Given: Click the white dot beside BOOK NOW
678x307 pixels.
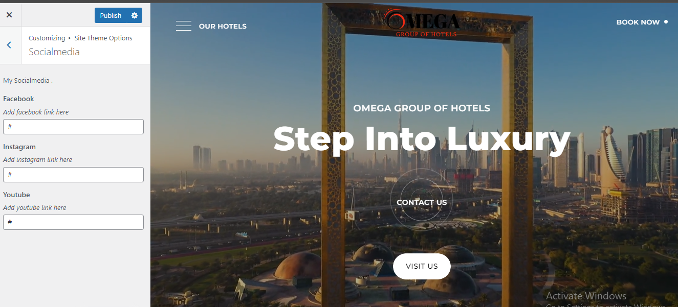Looking at the screenshot, I should tap(666, 22).
